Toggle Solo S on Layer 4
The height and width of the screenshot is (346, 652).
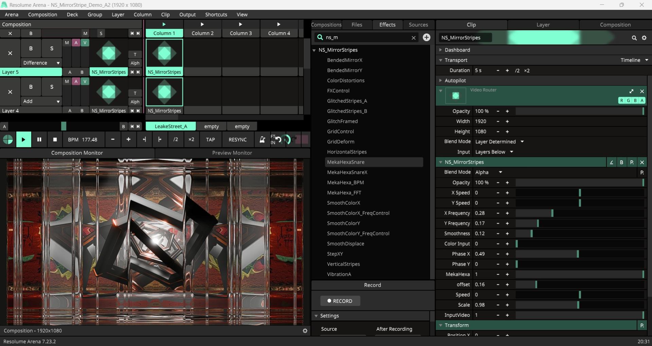coord(52,87)
